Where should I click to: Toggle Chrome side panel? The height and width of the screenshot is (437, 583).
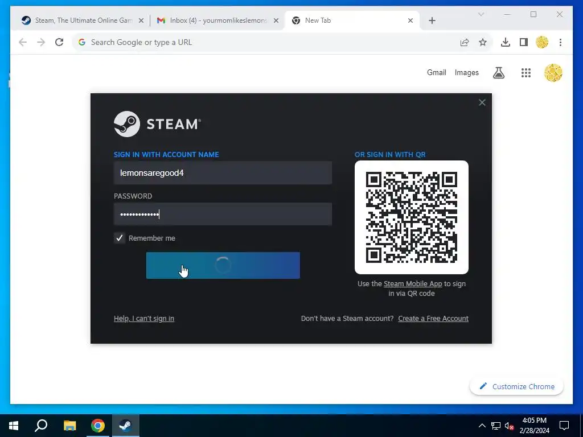524,42
